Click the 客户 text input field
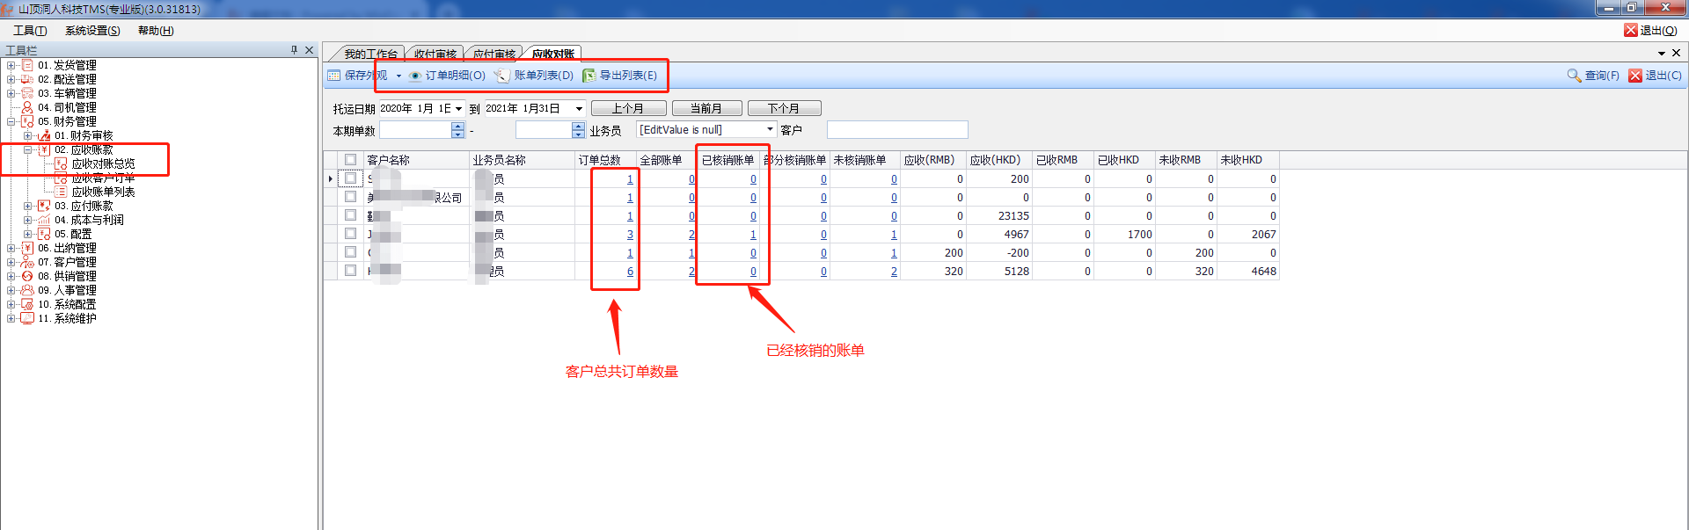The width and height of the screenshot is (1689, 530). [x=896, y=130]
